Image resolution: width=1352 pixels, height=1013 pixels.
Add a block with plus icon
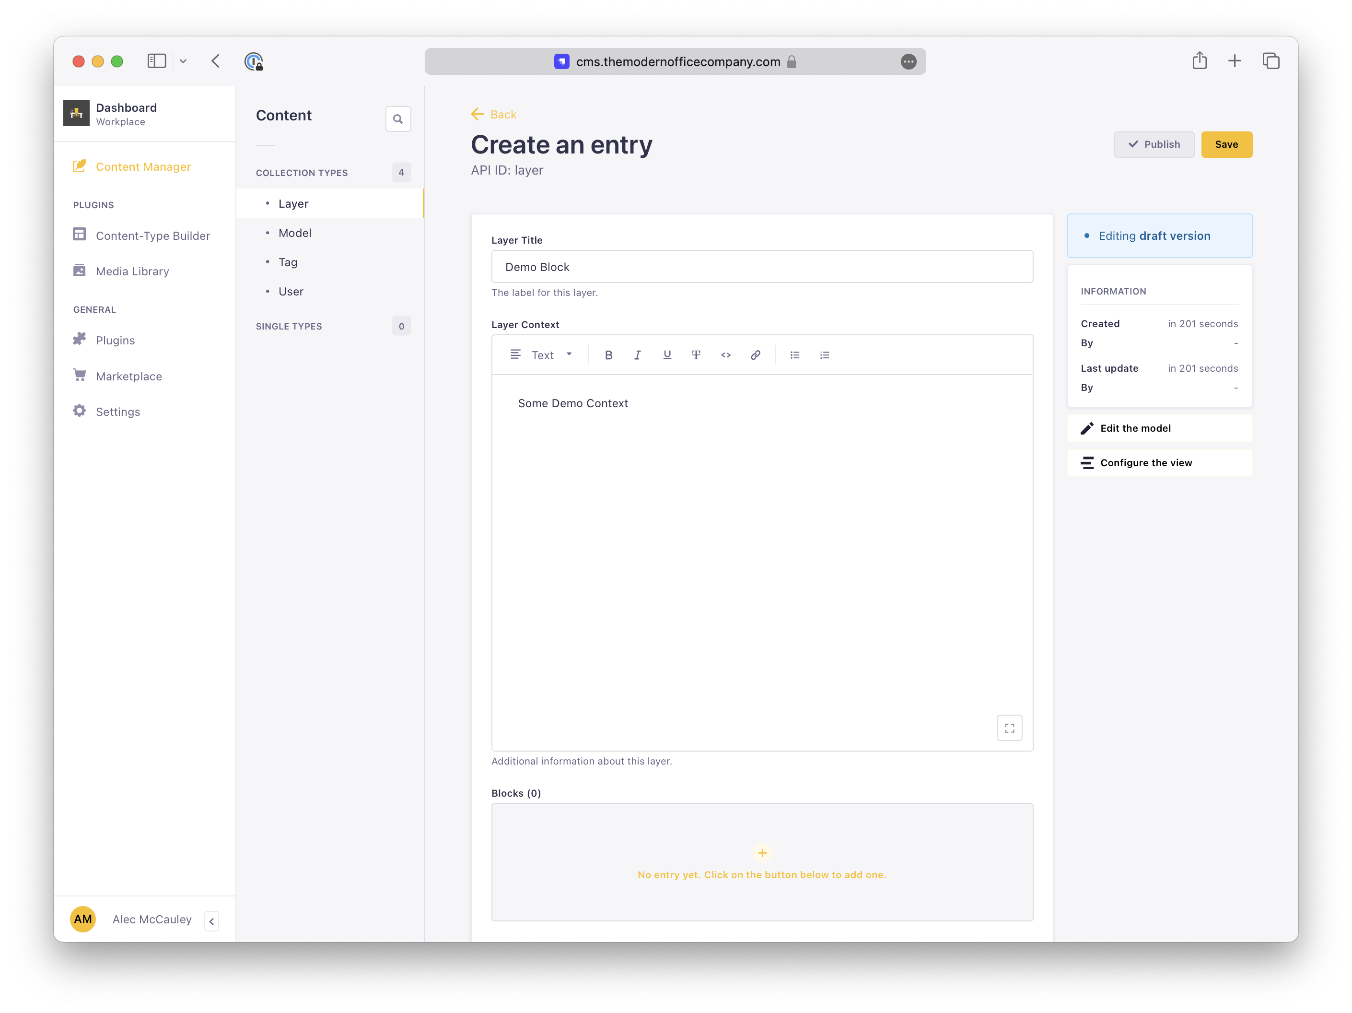(762, 853)
